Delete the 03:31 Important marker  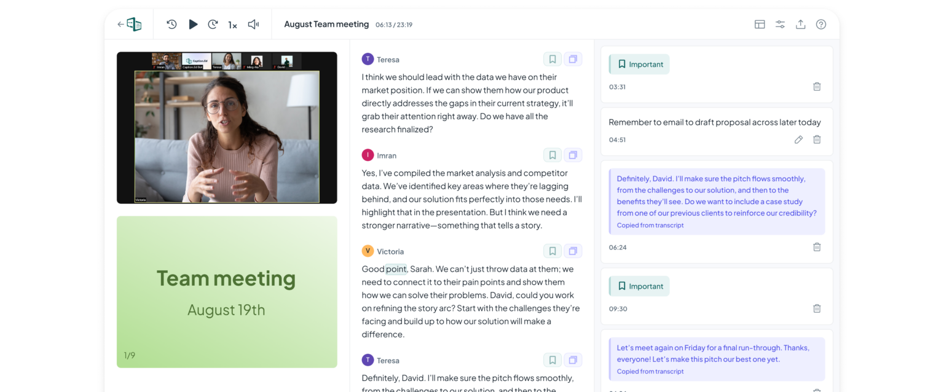pyautogui.click(x=817, y=87)
